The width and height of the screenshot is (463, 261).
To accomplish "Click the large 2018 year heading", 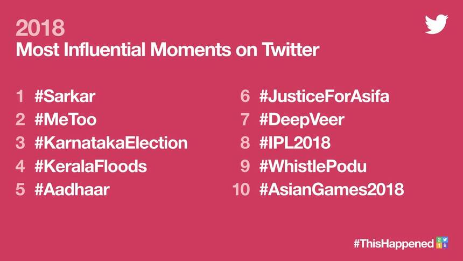I will [40, 27].
